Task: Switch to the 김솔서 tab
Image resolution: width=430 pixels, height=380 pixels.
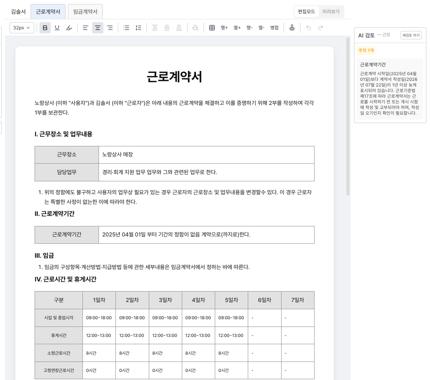Action: click(19, 12)
